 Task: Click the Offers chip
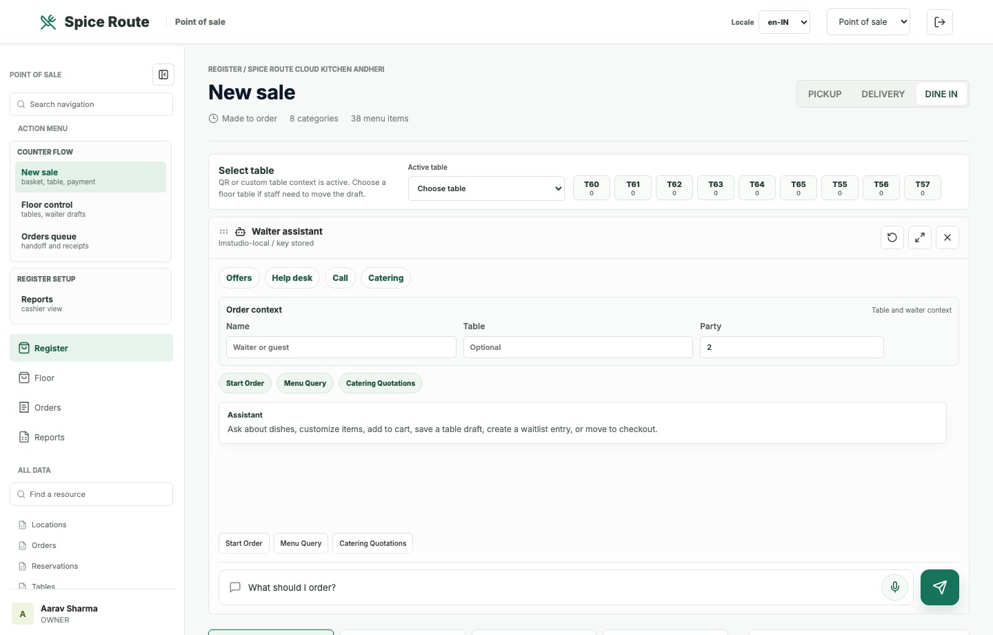click(239, 277)
